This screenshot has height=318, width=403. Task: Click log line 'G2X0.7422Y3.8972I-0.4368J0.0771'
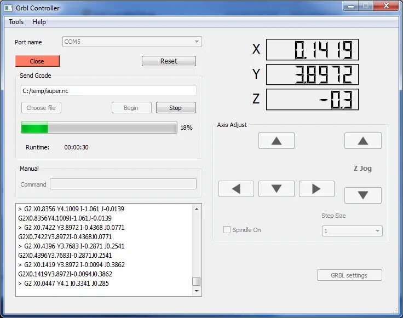[65, 237]
